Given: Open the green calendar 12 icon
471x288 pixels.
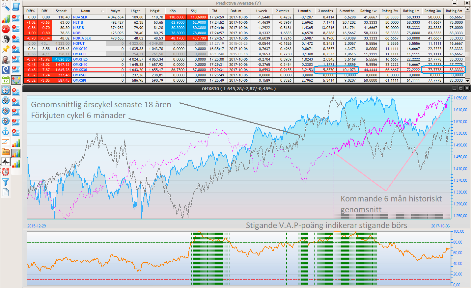Looking at the screenshot, I should (x=6, y=80).
